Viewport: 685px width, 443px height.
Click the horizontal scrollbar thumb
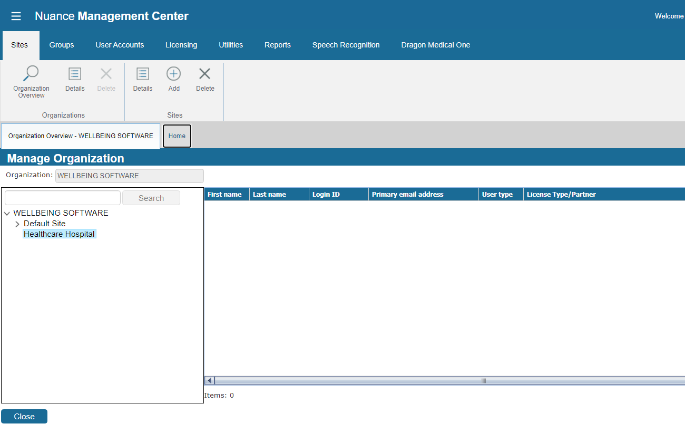coord(450,381)
